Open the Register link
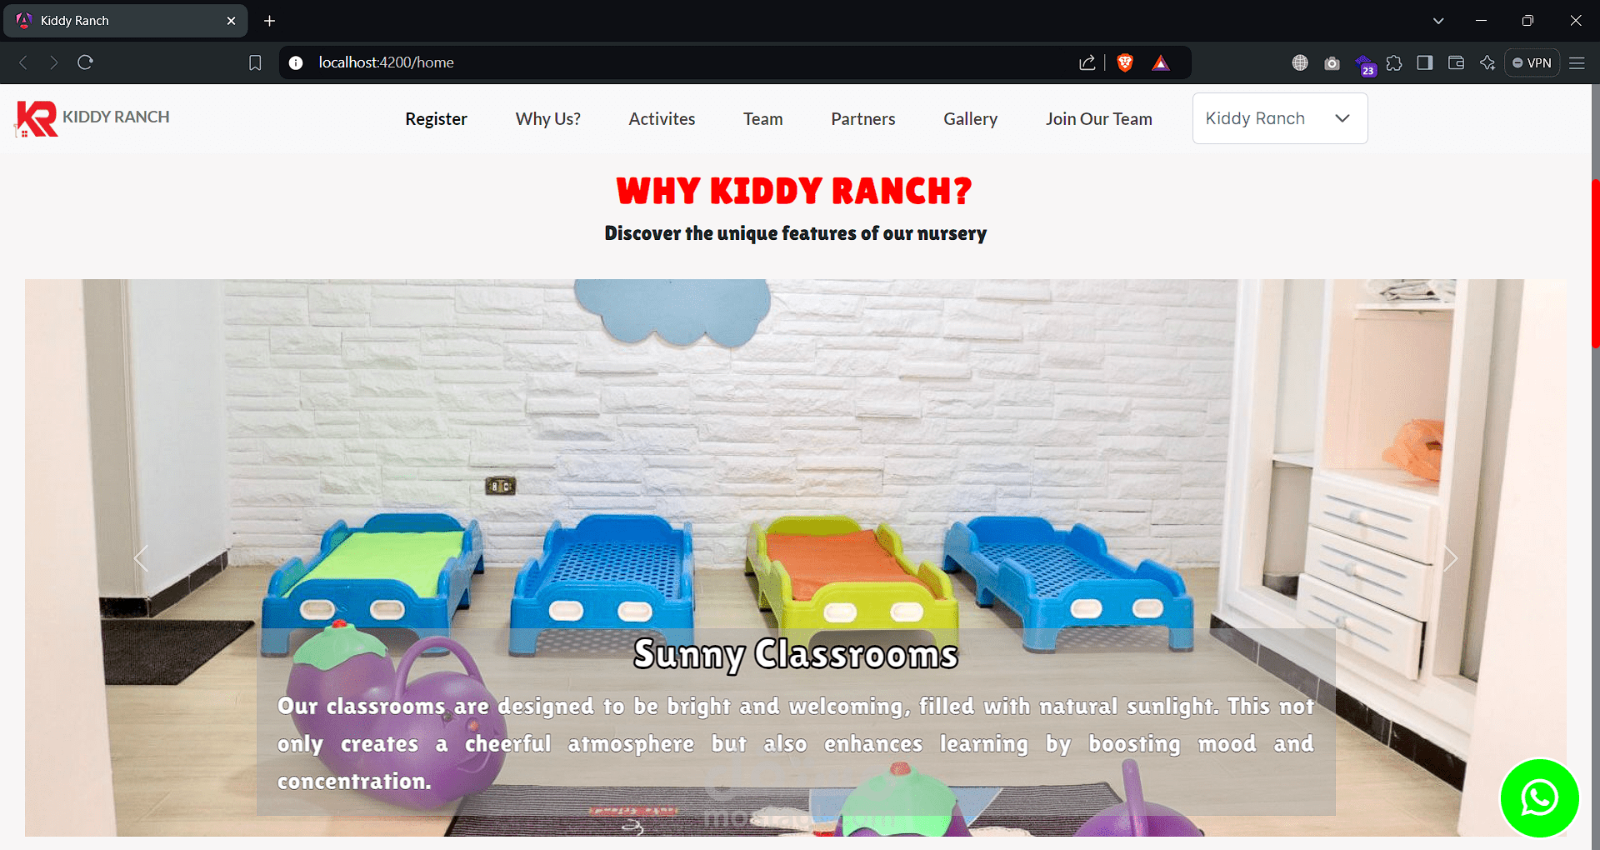This screenshot has width=1600, height=850. pyautogui.click(x=436, y=119)
